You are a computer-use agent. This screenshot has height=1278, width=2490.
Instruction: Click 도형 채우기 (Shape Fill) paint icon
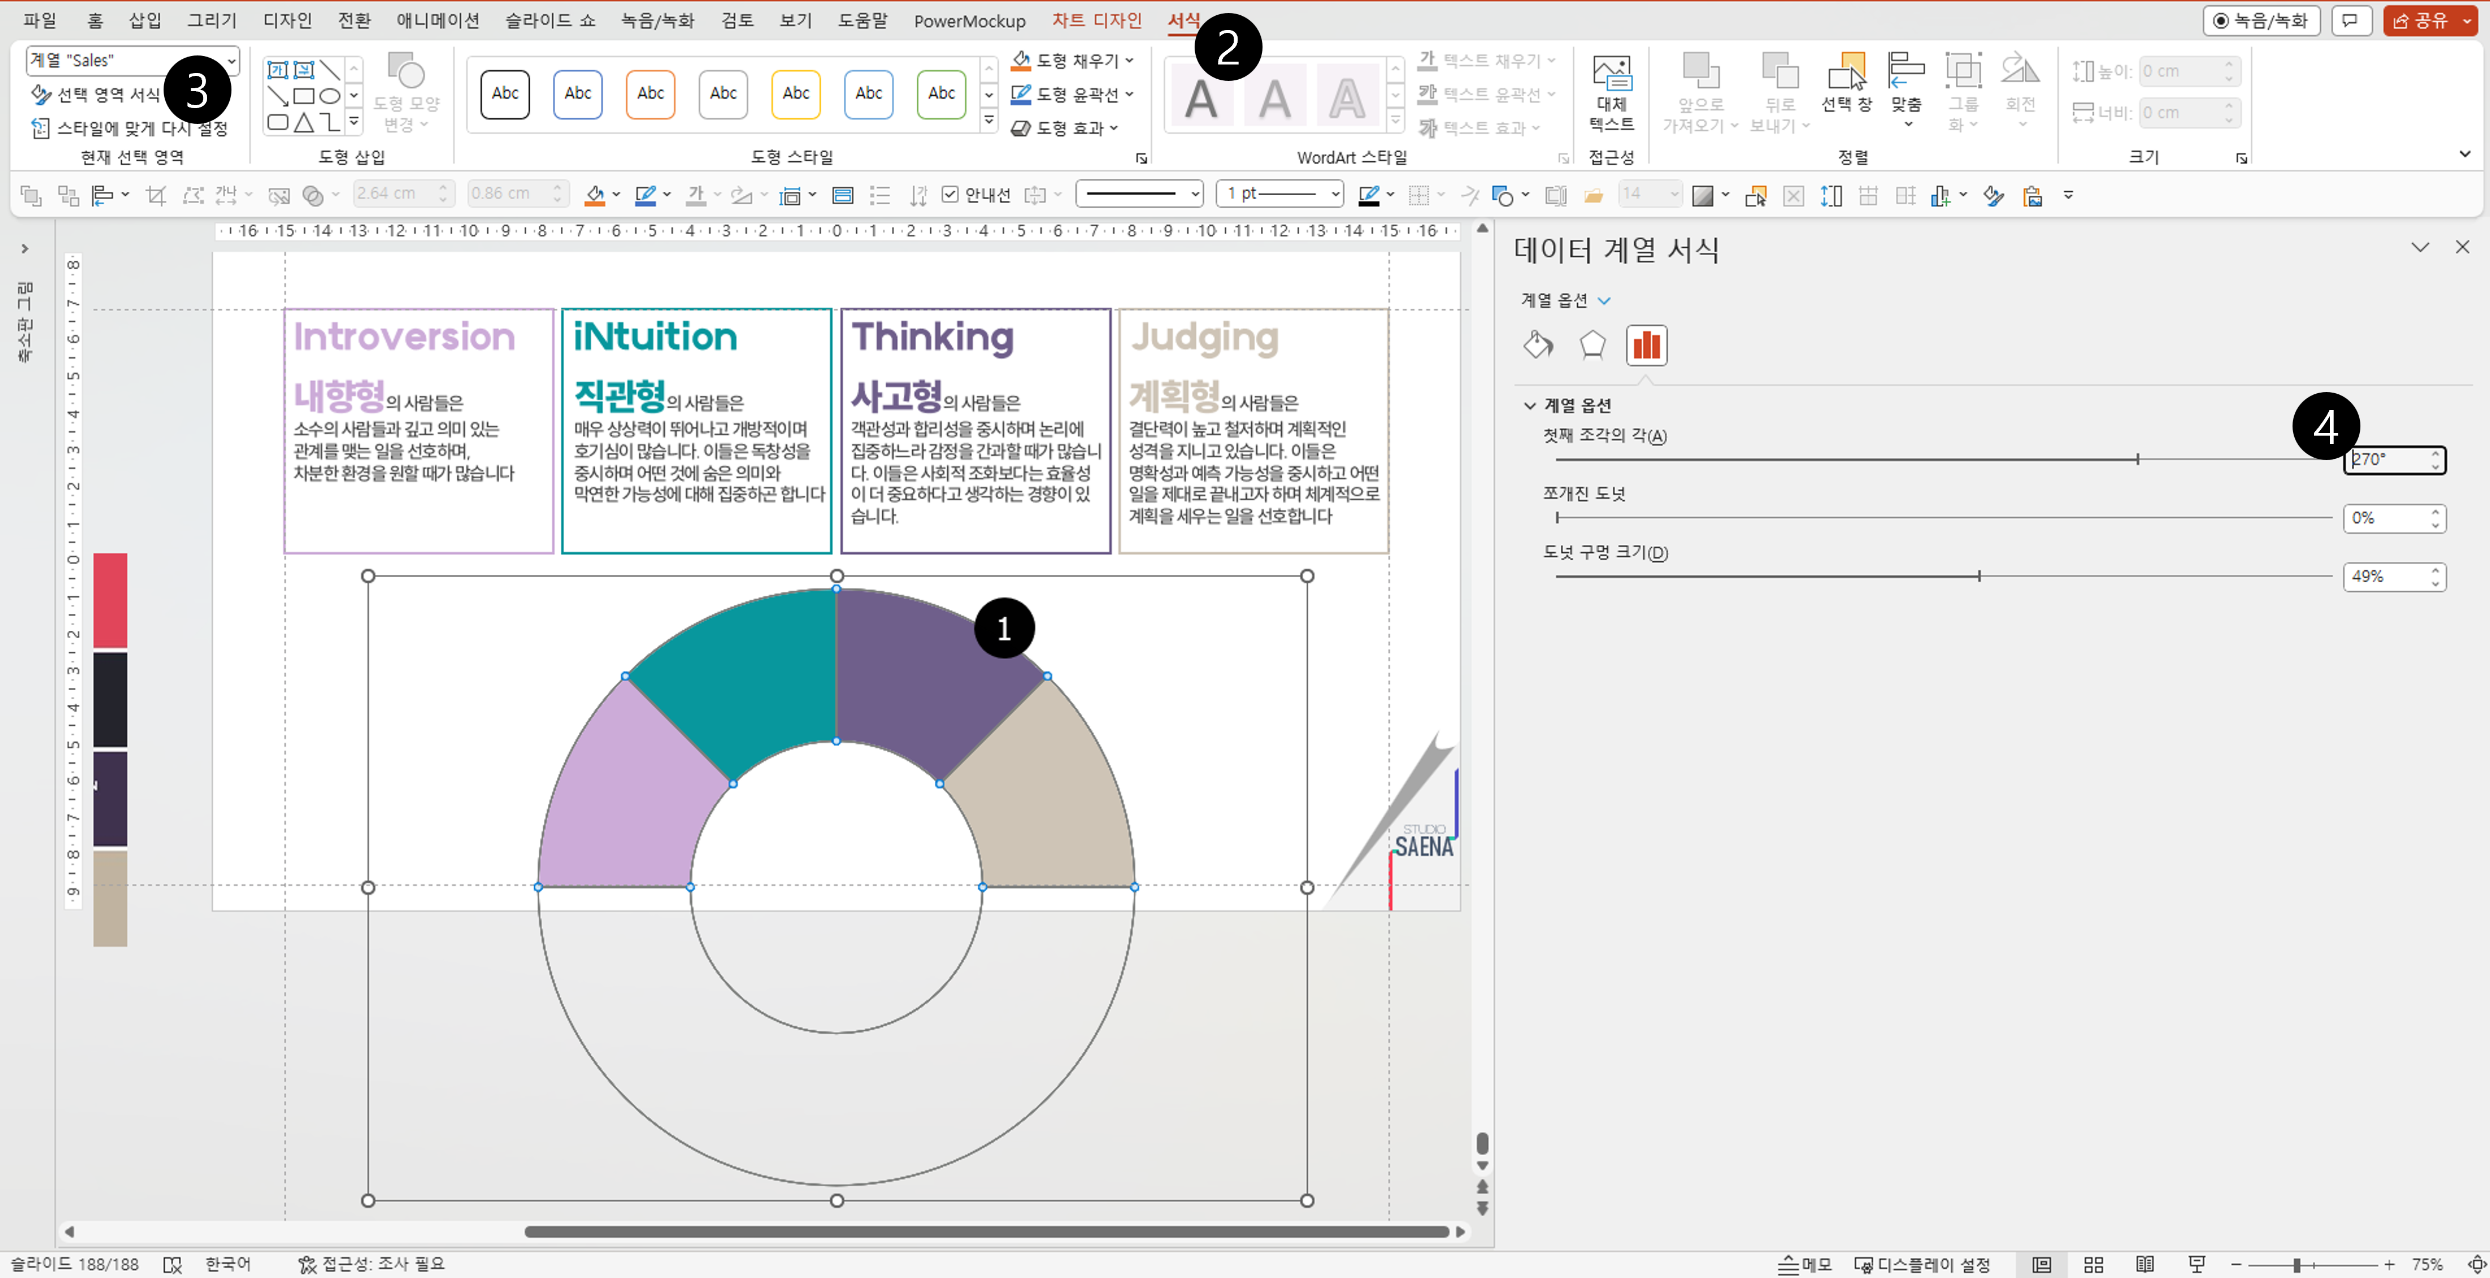click(x=1021, y=61)
